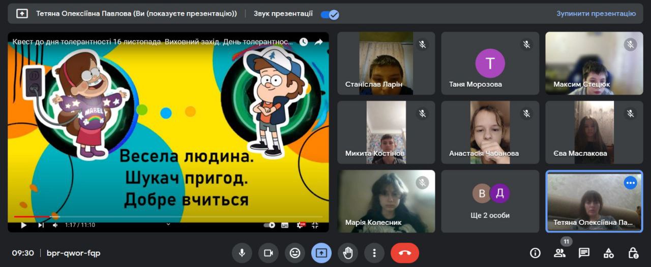Viewport: 651px width, 267px height.
Task: Turn off the microphone in the call bar
Action: 242,253
